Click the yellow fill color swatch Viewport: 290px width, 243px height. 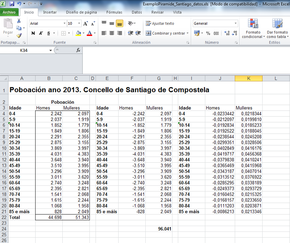[79, 33]
